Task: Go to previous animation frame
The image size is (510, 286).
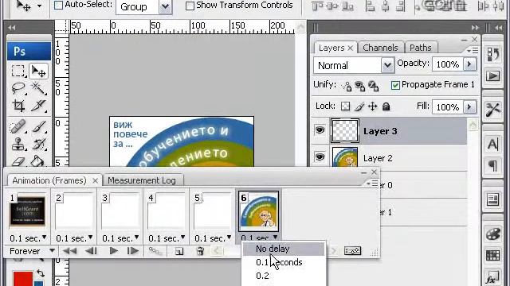Action: (x=91, y=251)
